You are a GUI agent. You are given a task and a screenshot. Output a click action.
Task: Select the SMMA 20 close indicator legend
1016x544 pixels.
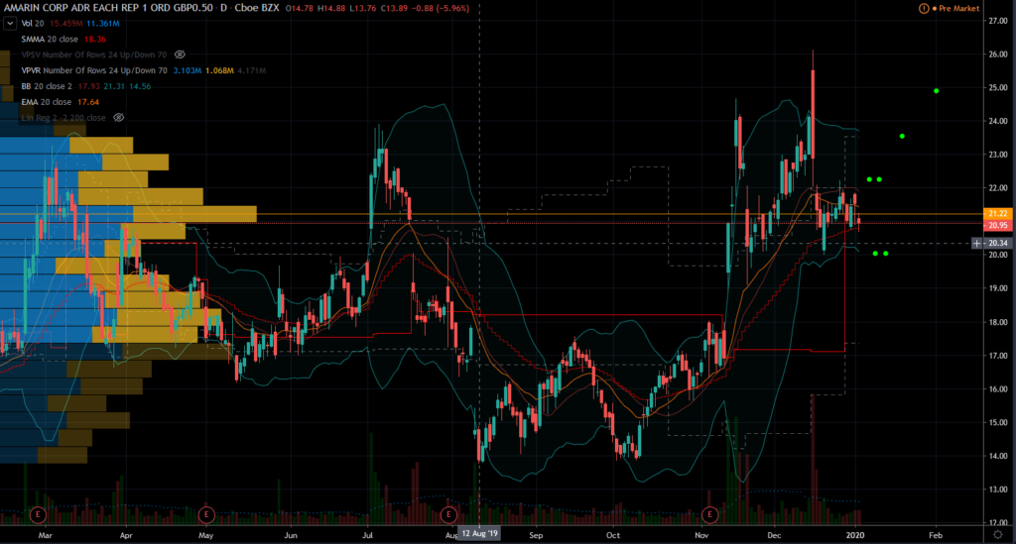click(x=50, y=40)
